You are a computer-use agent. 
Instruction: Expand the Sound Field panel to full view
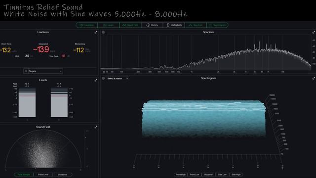pyautogui.click(x=96, y=127)
